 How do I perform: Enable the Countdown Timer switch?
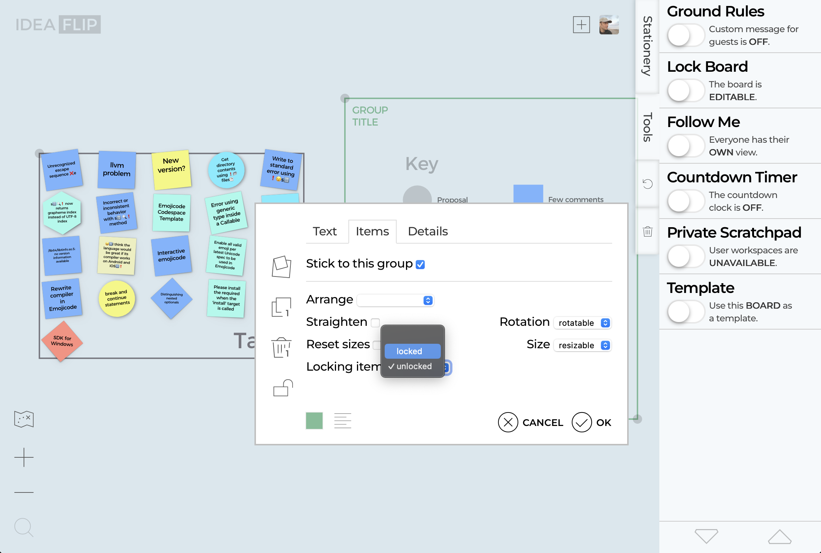686,201
